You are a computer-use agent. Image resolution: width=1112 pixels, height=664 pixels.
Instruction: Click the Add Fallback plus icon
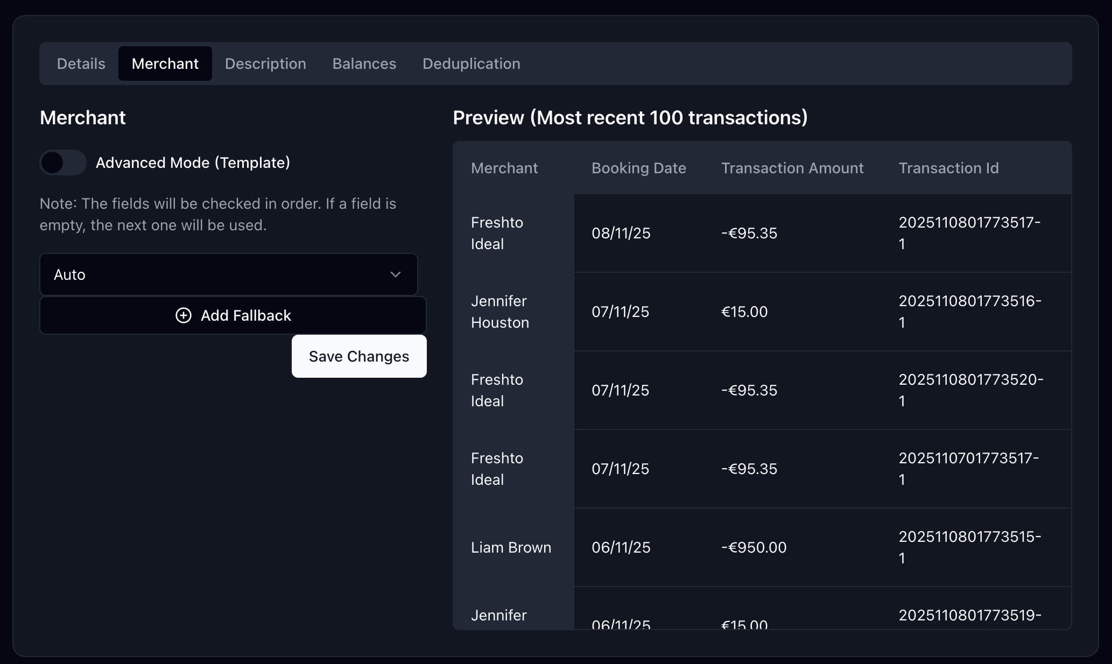point(184,316)
